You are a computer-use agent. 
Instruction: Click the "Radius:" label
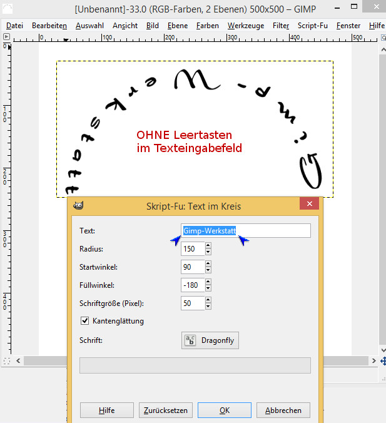91,248
